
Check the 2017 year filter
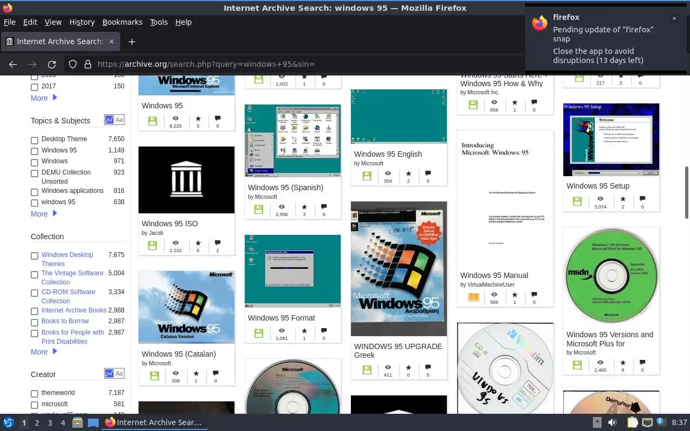click(x=34, y=87)
